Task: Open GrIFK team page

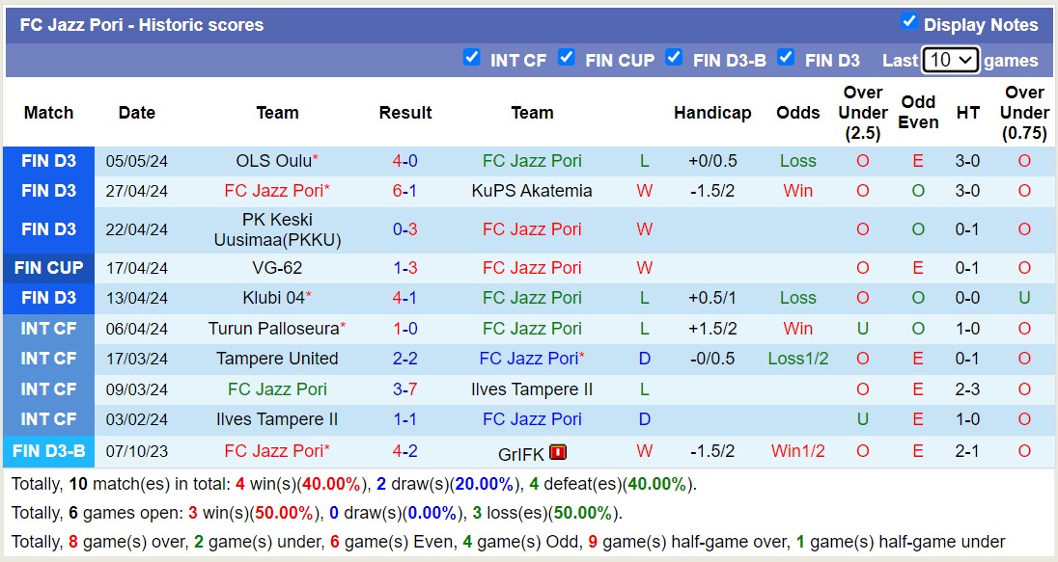Action: (x=521, y=451)
